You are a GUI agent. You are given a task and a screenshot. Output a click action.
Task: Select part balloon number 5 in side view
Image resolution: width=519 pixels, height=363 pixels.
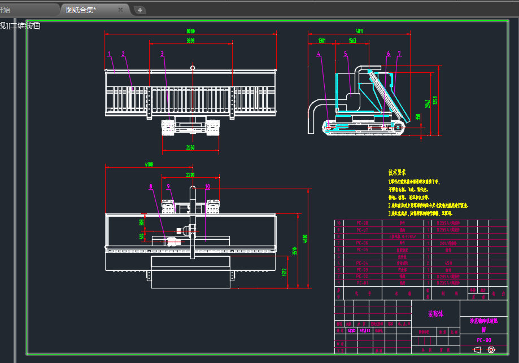tap(345, 54)
